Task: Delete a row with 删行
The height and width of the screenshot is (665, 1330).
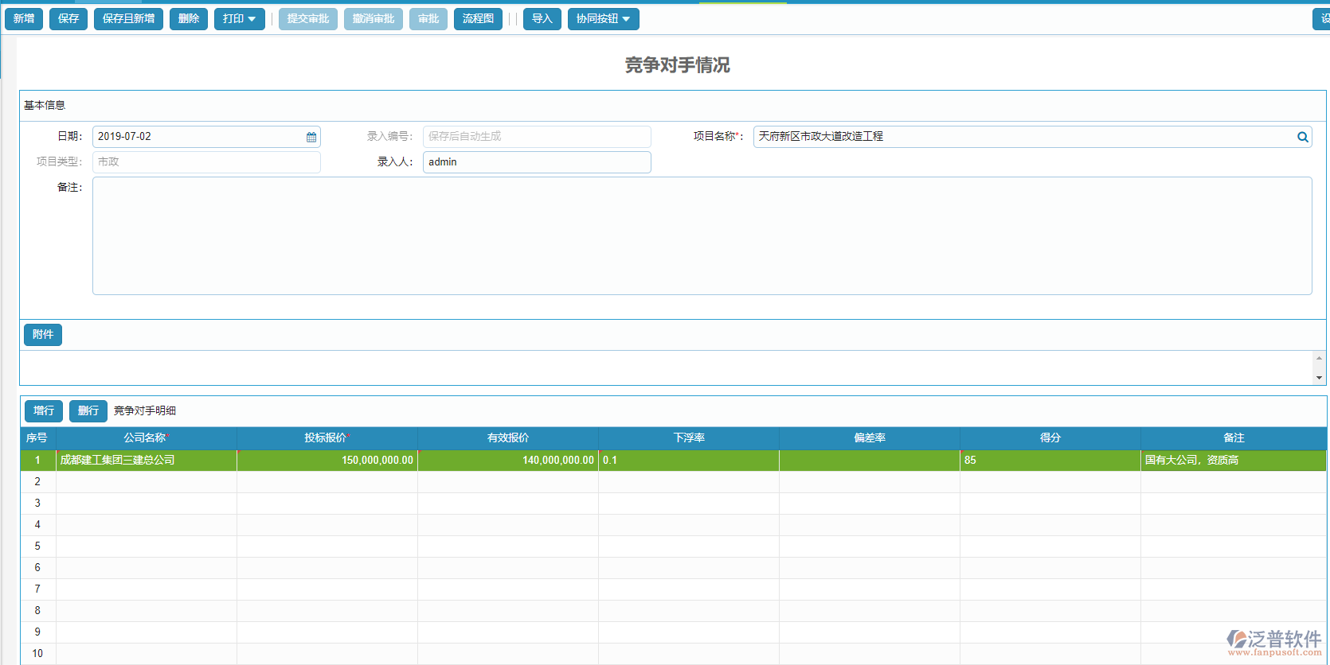Action: point(88,411)
